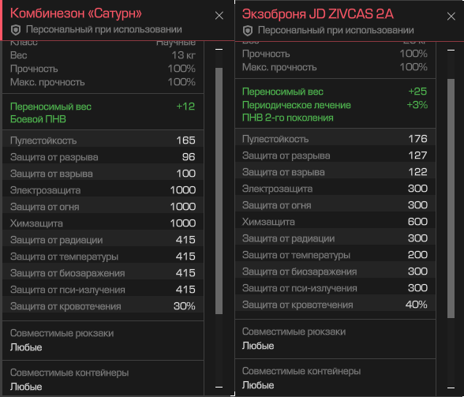Image resolution: width=464 pixels, height=397 pixels.
Task: Select the Комбинезон «Сатурн» title
Action: point(76,13)
